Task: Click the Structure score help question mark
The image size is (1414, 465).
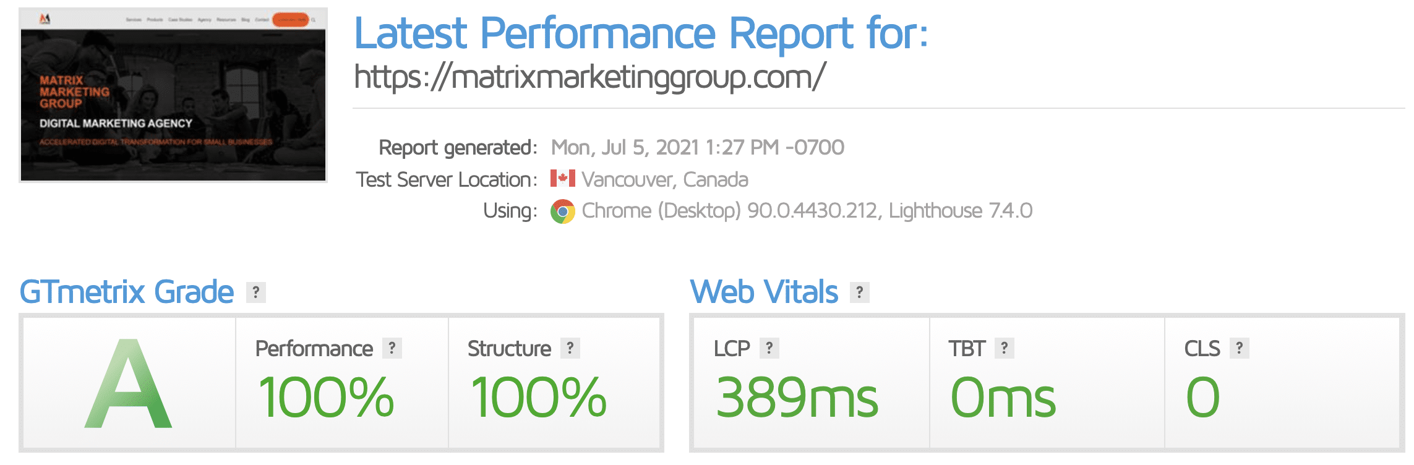Action: (570, 348)
